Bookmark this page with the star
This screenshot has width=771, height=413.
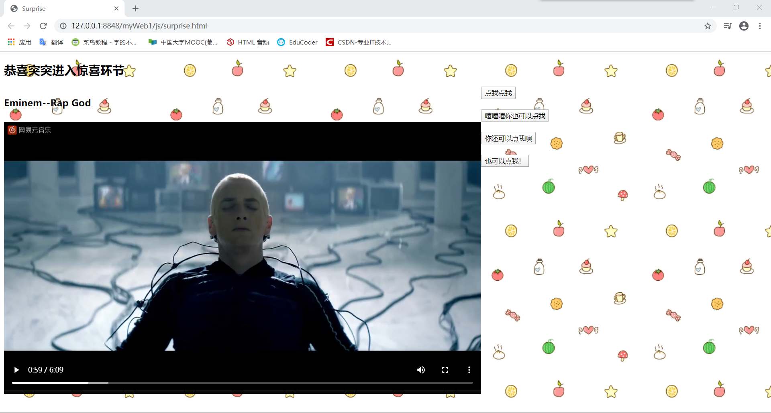[x=708, y=26]
